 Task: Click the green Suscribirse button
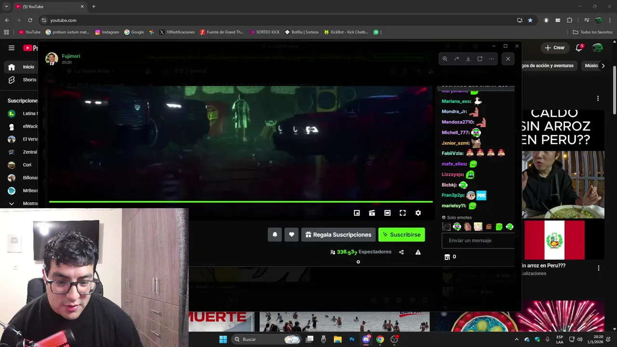click(402, 235)
